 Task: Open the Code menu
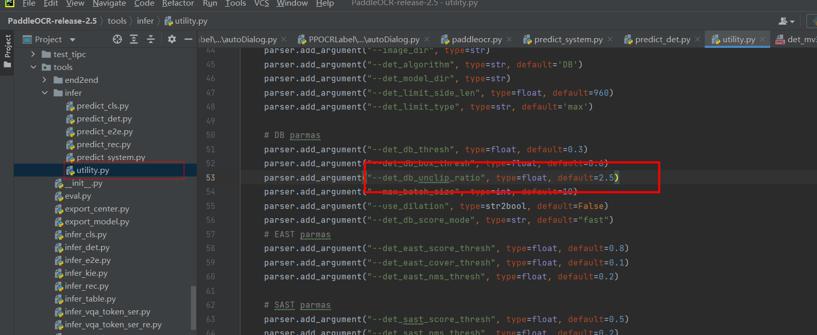coord(144,3)
